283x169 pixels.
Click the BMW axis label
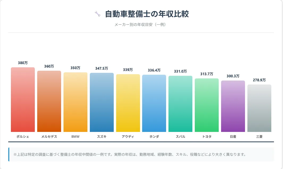coord(75,137)
